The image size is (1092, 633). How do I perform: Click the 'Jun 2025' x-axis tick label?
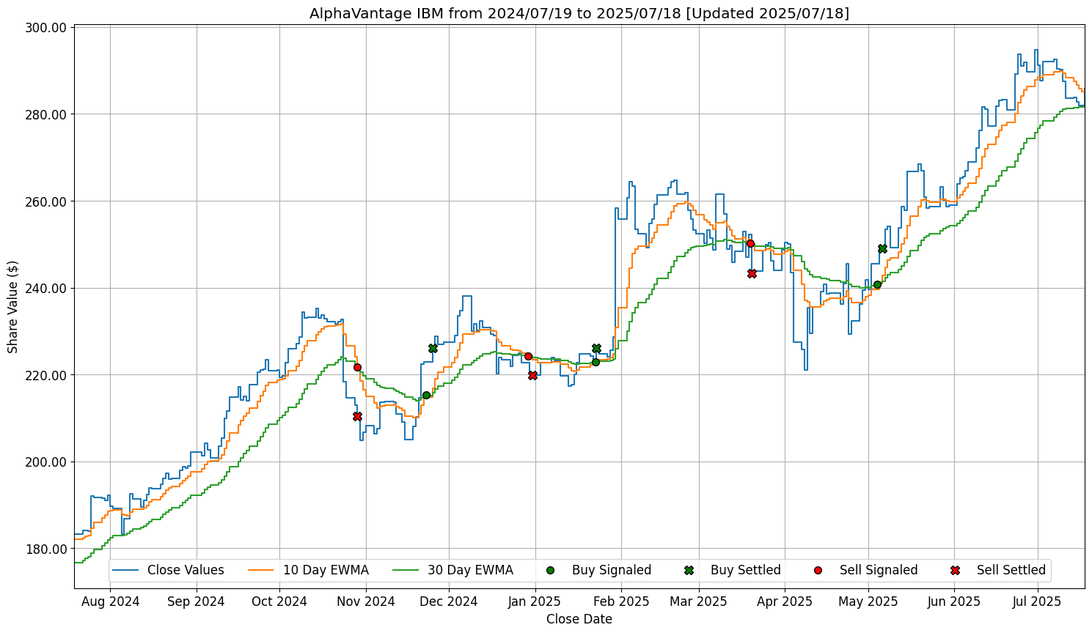tap(954, 601)
